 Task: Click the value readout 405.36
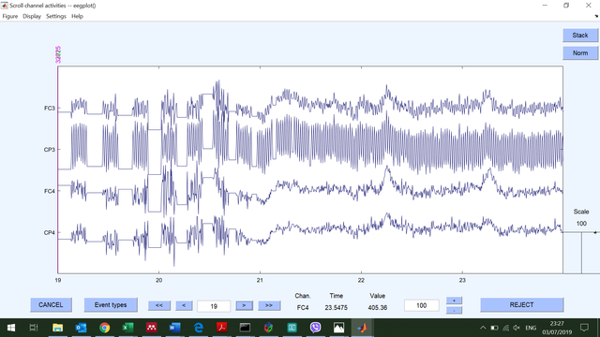[x=377, y=308]
